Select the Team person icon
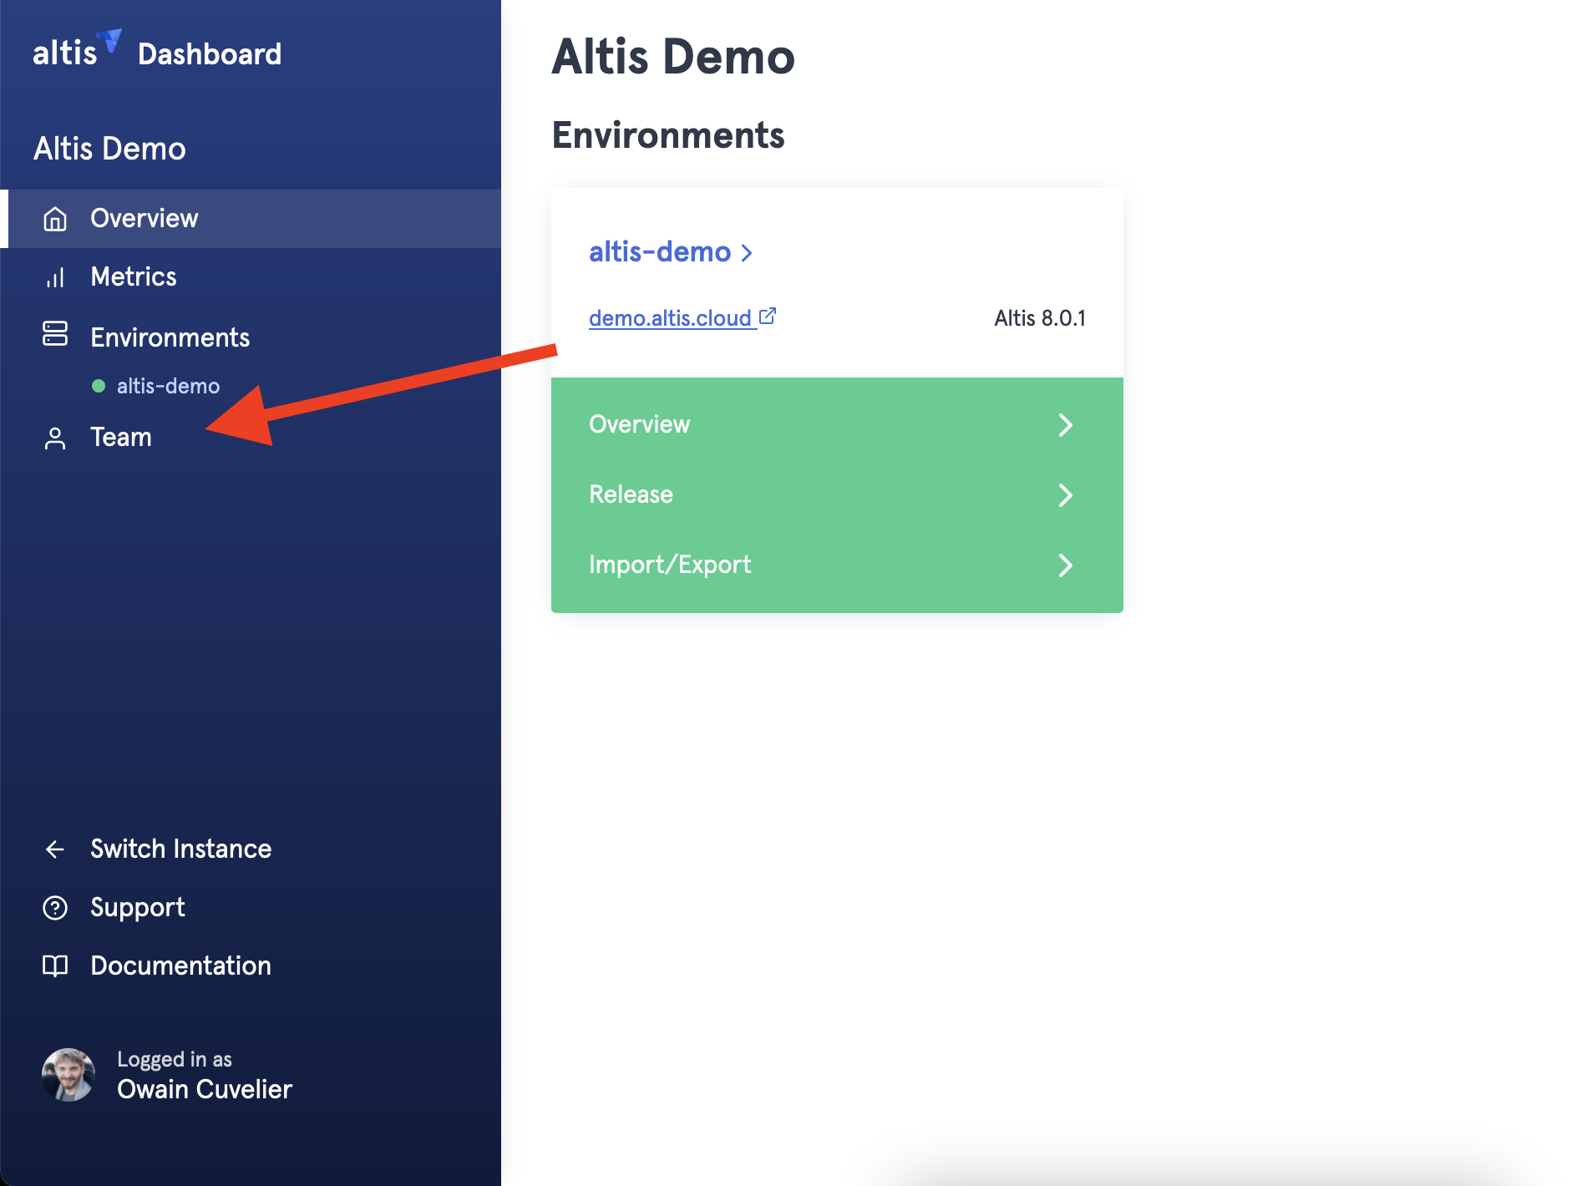1587x1186 pixels. 55,437
